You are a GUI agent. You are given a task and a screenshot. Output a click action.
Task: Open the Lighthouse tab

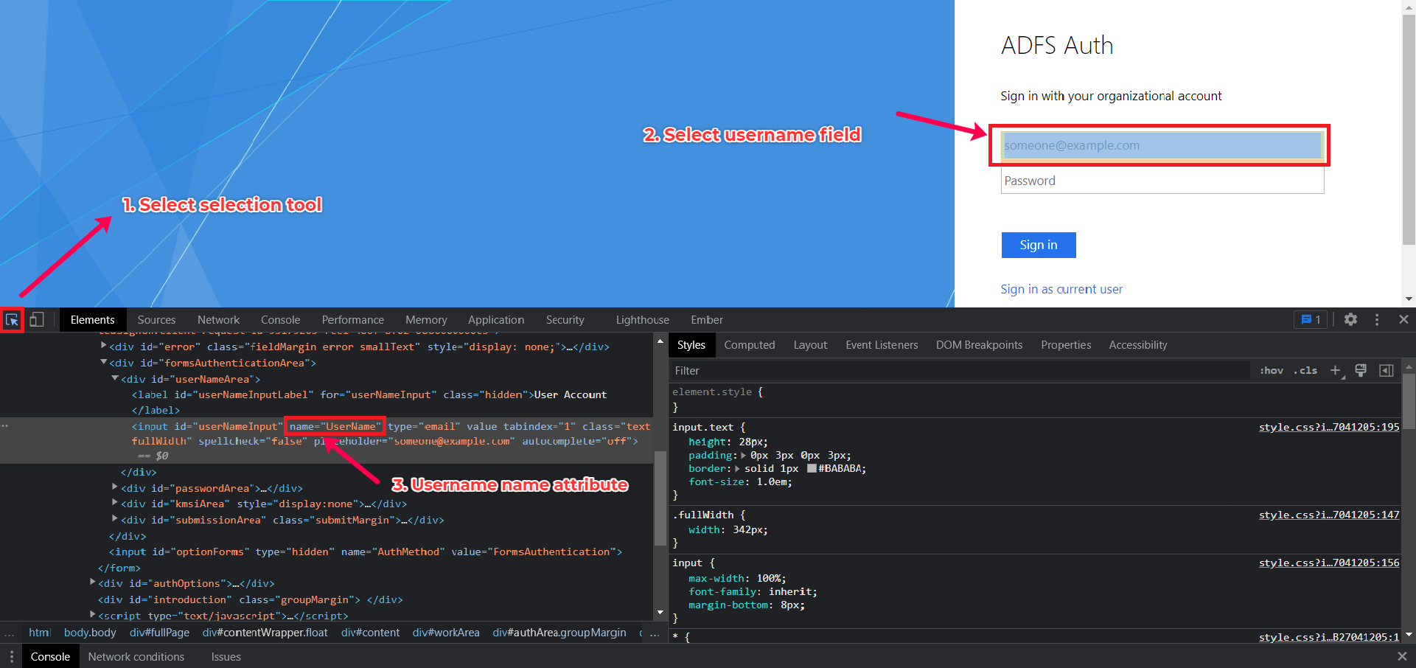pyautogui.click(x=642, y=320)
